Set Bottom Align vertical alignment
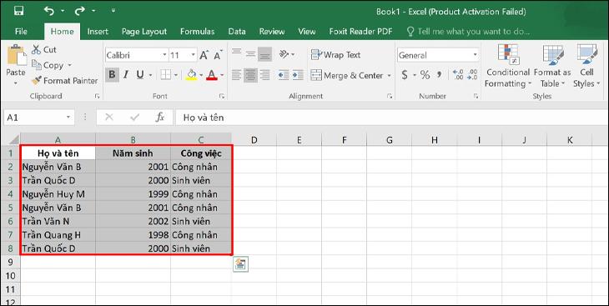Screen dimensions: 609x306 (x=265, y=54)
